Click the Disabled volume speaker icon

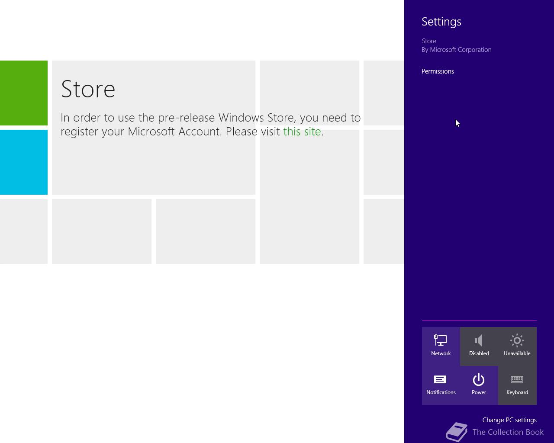click(x=479, y=346)
